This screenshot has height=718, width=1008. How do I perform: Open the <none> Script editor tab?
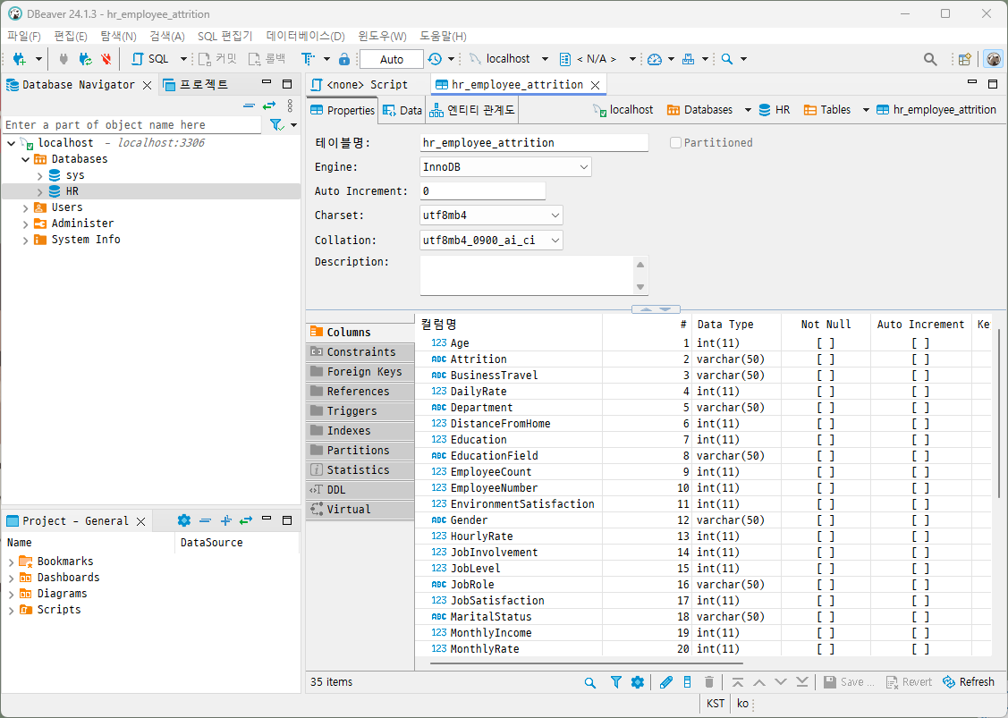[360, 85]
